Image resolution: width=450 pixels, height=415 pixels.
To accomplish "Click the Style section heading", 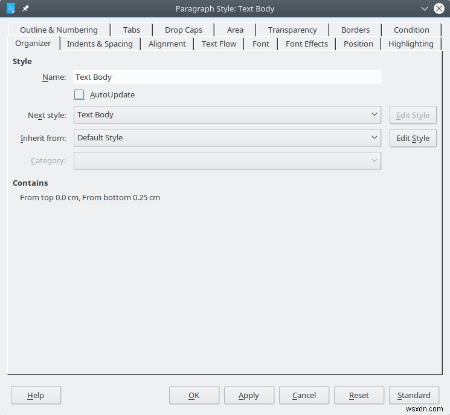I will click(22, 62).
